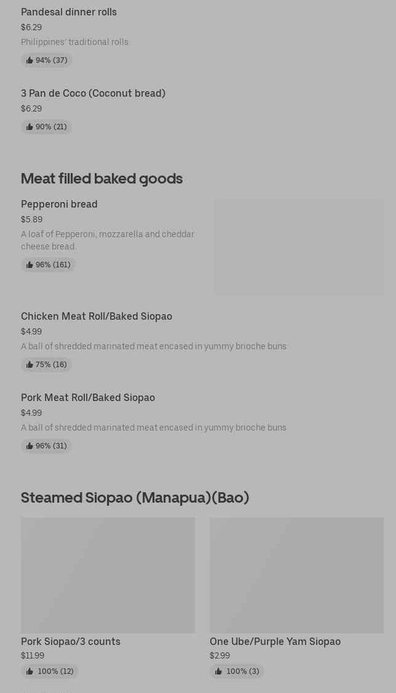
Task: Click Pepperoni bread photo placeholder
Action: (x=299, y=246)
